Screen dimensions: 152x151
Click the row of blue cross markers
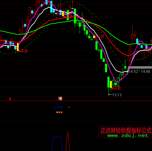coord(58,107)
